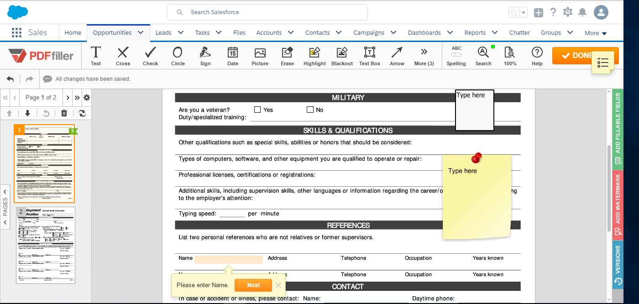Screen dimensions: 639x304
Task: Expand the Tasks dropdown chevron
Action: (x=219, y=32)
